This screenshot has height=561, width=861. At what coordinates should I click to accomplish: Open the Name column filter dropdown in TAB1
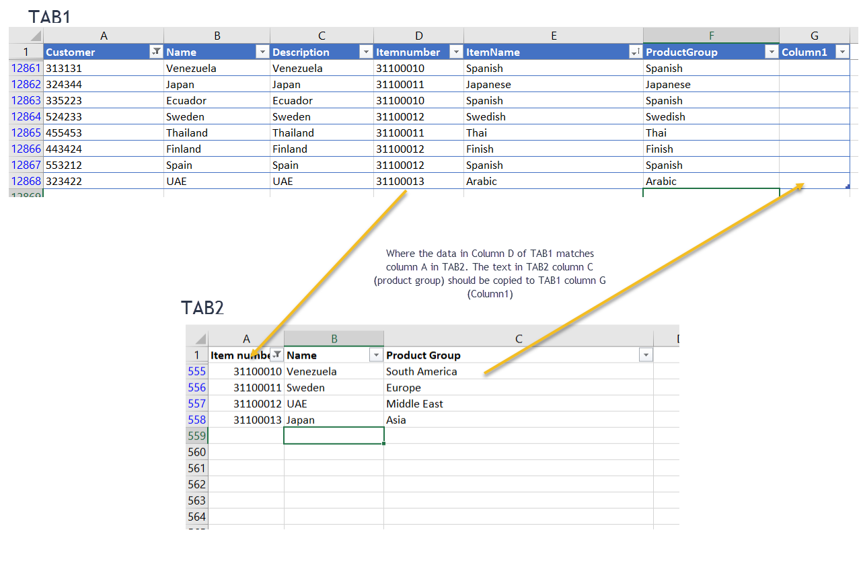[262, 52]
